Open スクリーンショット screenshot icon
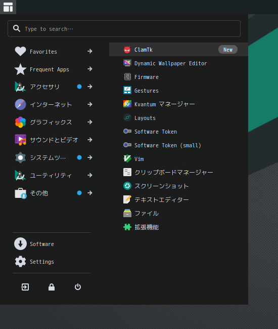Image resolution: width=278 pixels, height=329 pixels. 127,186
